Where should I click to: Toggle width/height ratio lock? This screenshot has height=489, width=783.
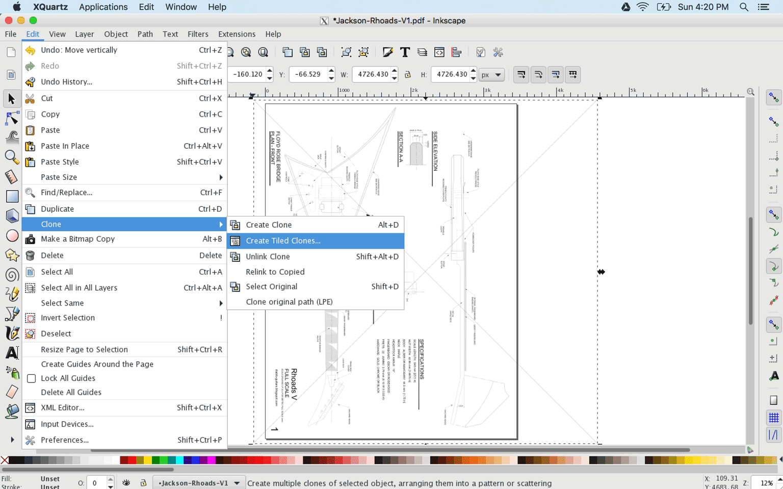(407, 74)
